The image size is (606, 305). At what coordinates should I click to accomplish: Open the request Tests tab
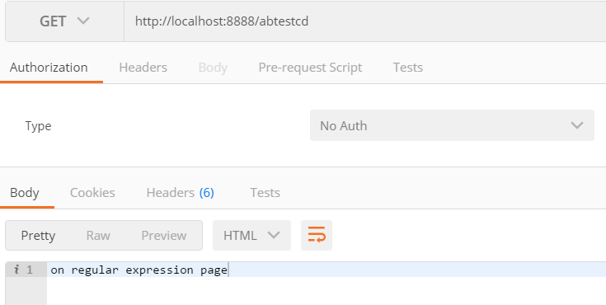tap(408, 68)
